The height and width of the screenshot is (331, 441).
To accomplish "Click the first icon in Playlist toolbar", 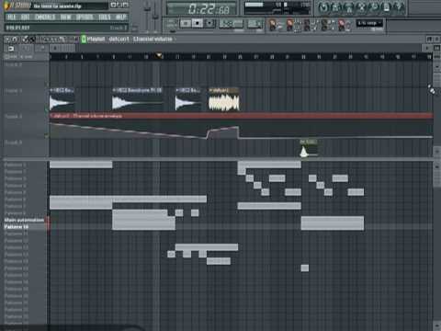I will 8,40.
